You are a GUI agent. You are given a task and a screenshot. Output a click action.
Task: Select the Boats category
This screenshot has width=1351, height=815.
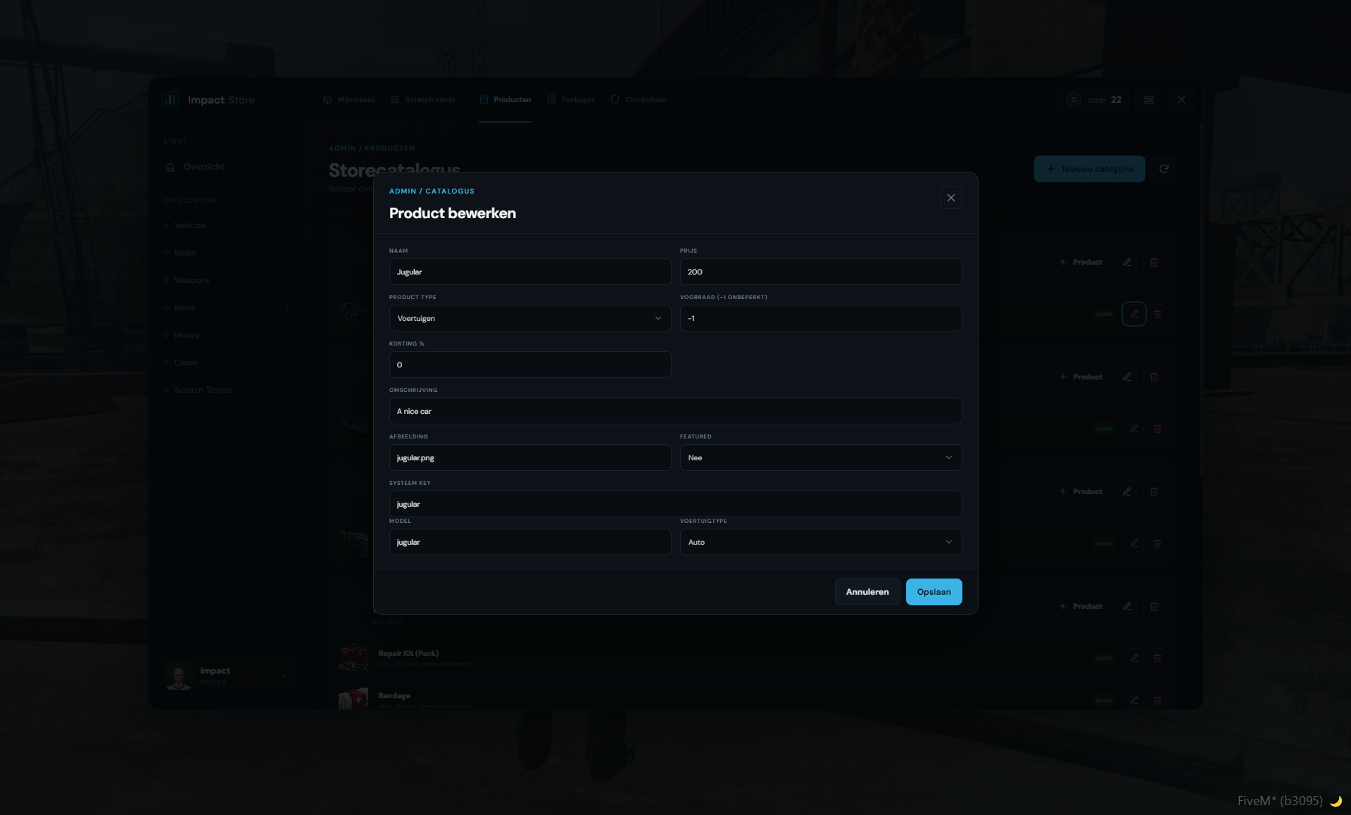click(x=226, y=253)
